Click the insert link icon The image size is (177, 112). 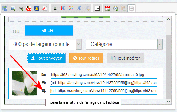pyautogui.click(x=21, y=8)
